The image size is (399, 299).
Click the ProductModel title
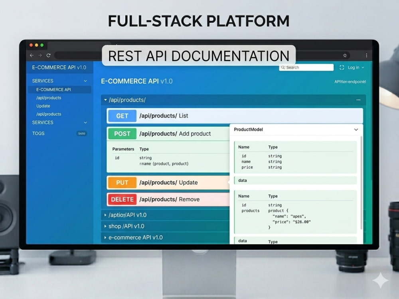248,130
